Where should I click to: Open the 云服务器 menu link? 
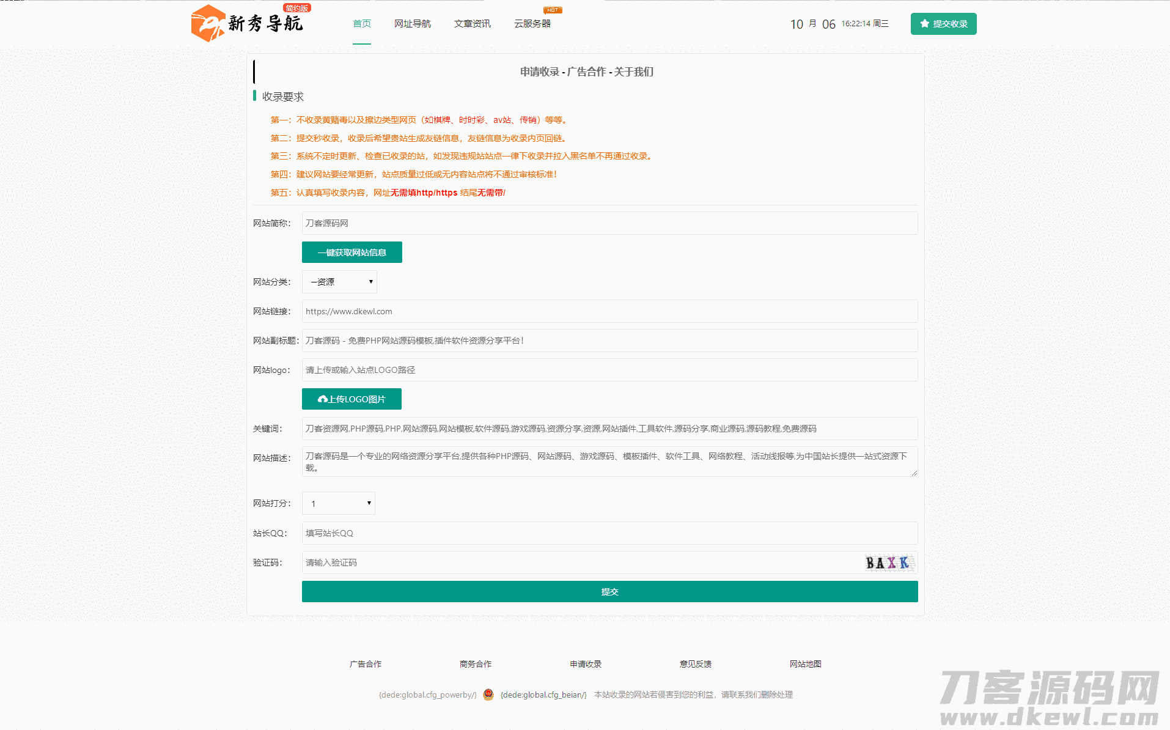pyautogui.click(x=532, y=24)
